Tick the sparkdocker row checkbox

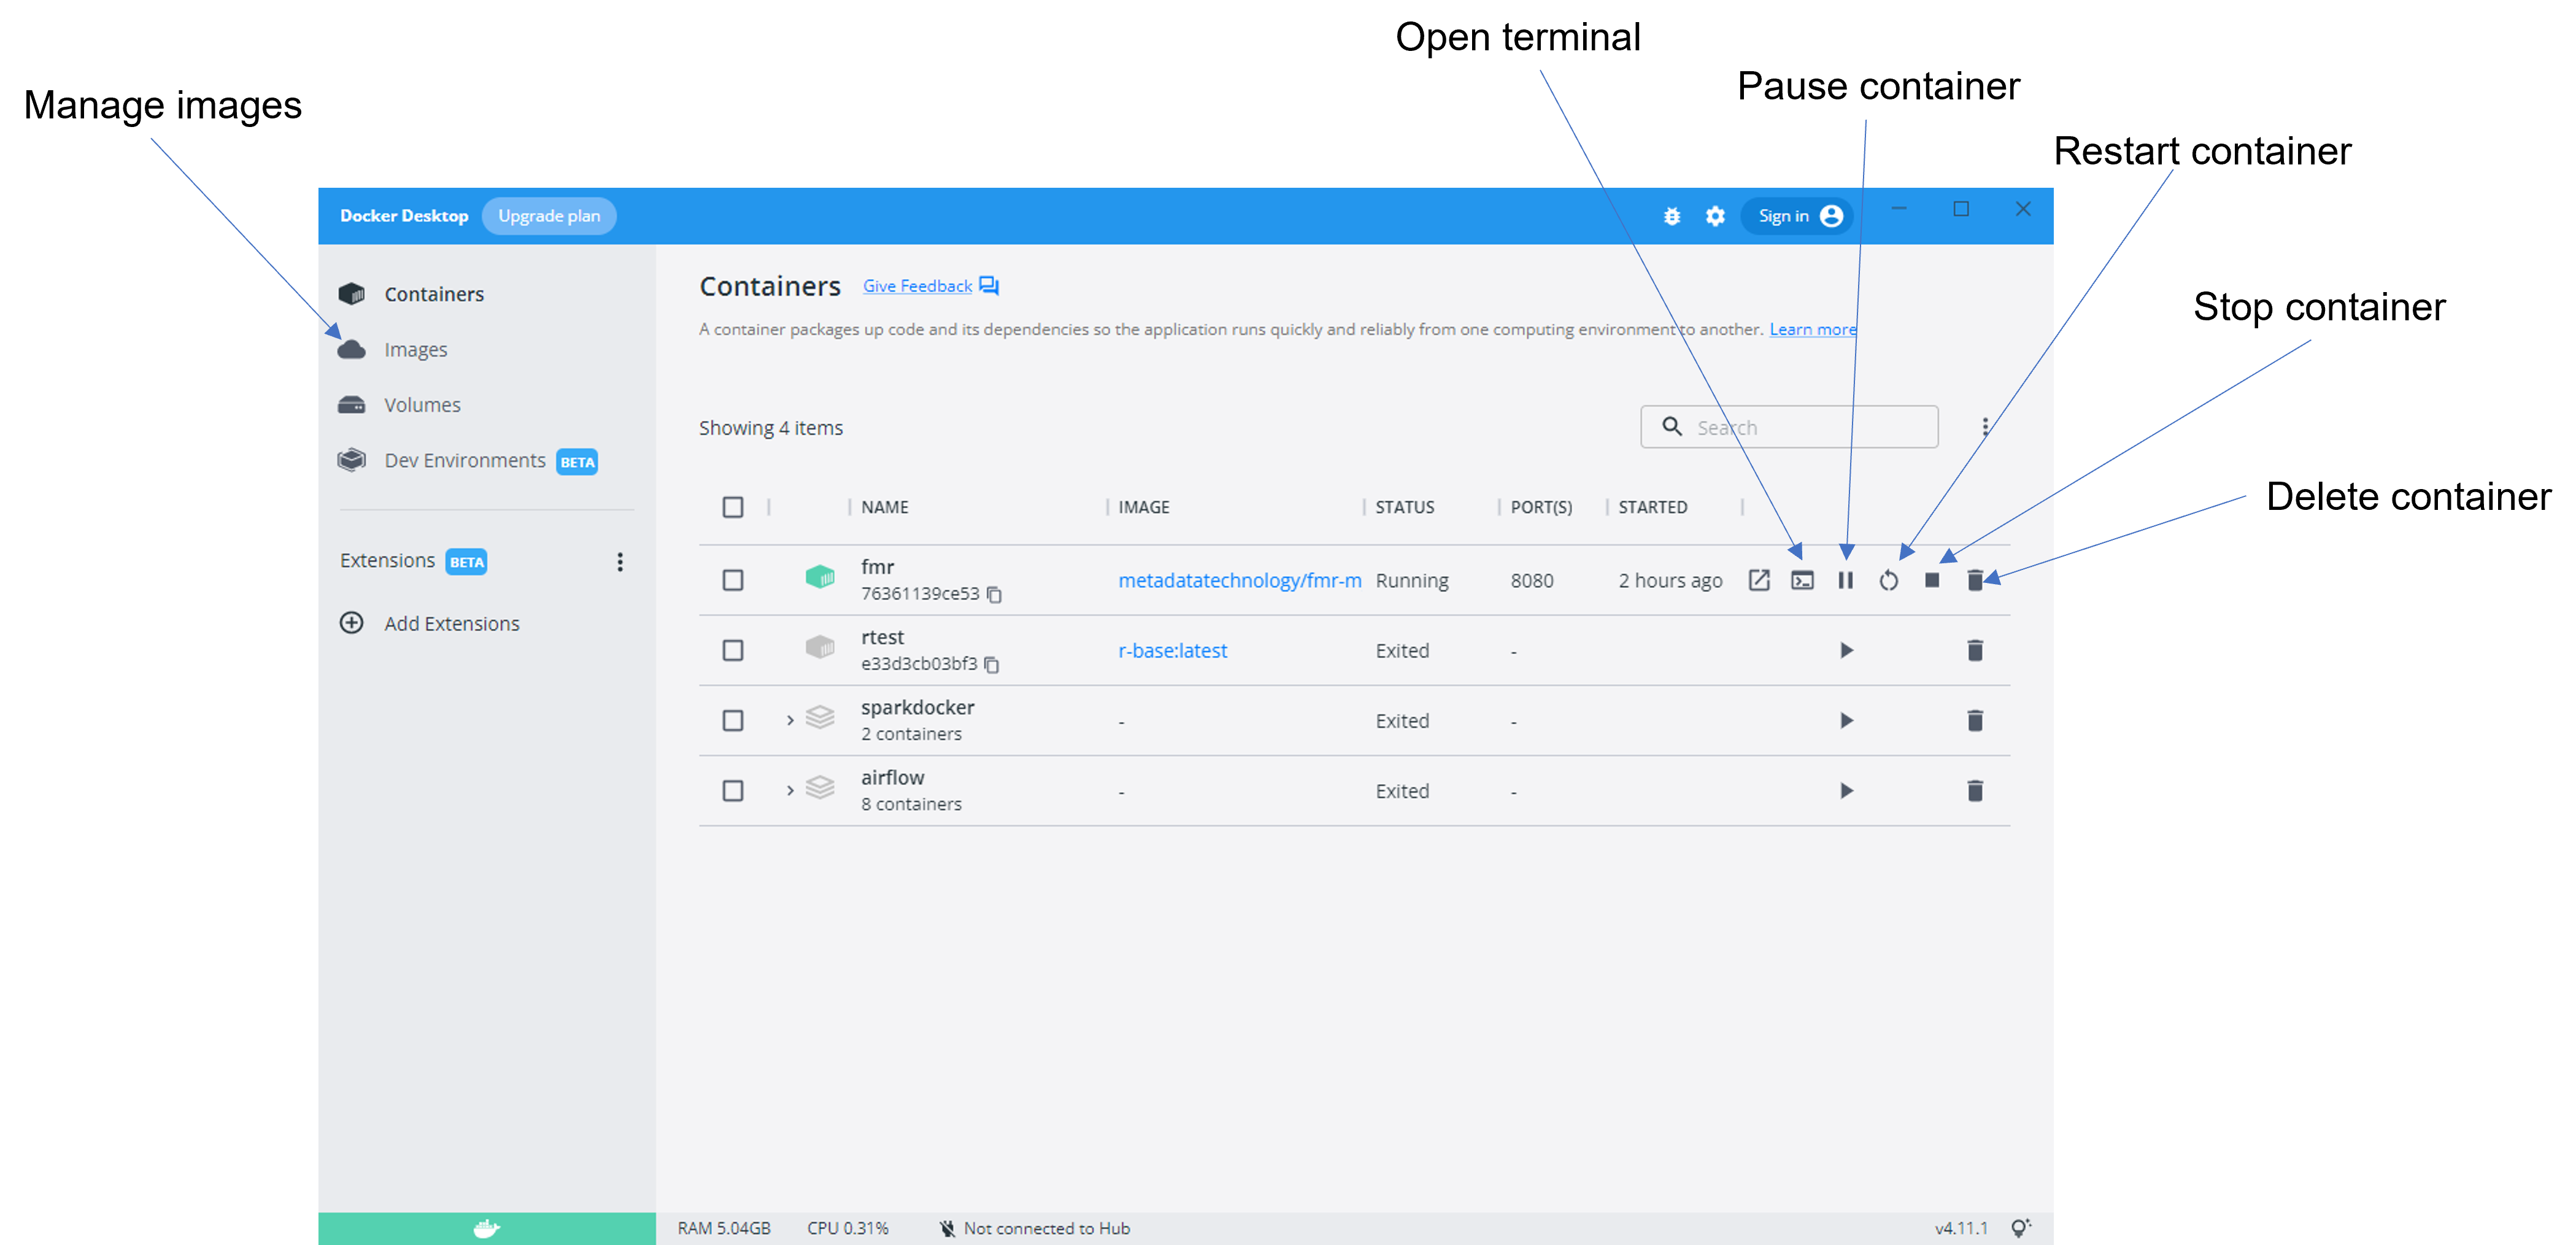[732, 721]
